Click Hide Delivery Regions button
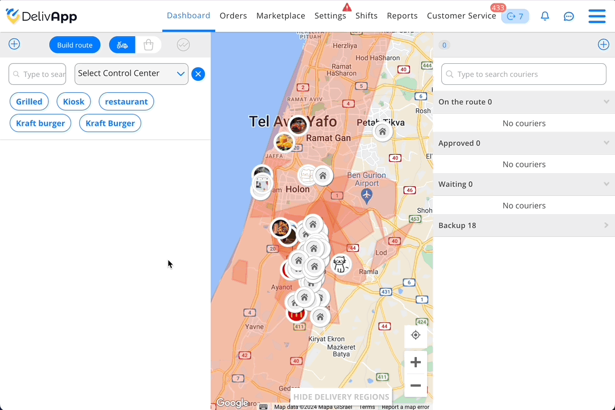 coord(341,397)
